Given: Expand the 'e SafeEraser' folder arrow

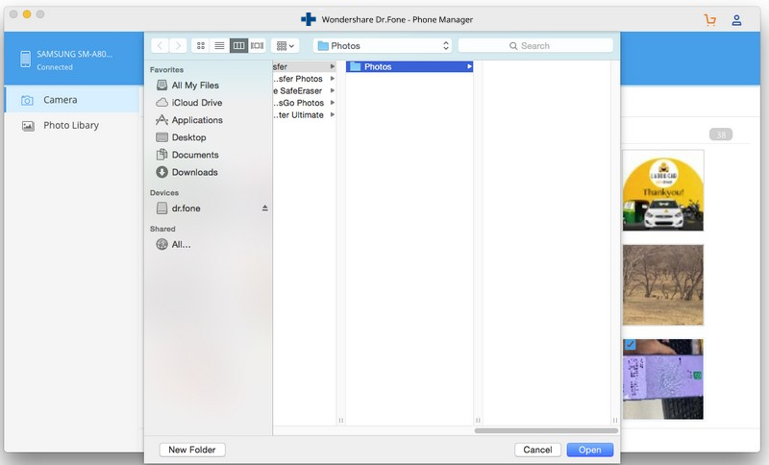Looking at the screenshot, I should tap(333, 90).
